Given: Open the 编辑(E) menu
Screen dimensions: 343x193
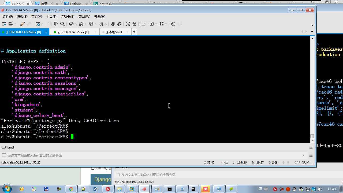Looking at the screenshot, I should (x=22, y=17).
